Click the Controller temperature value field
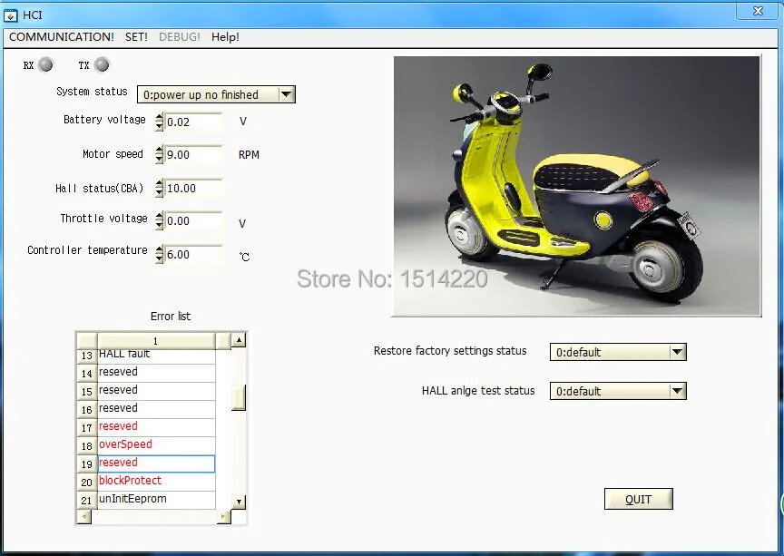 click(x=193, y=254)
